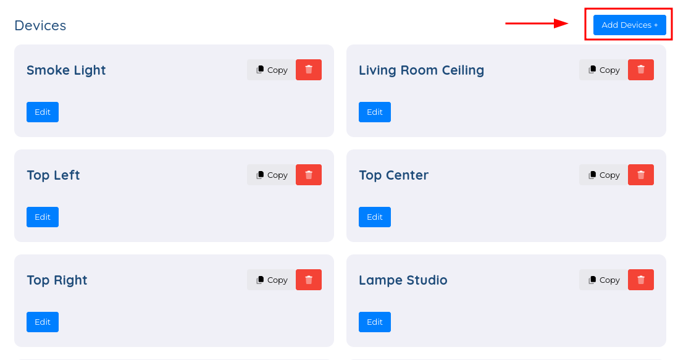Remove the Top Center device
This screenshot has width=678, height=360.
point(640,175)
